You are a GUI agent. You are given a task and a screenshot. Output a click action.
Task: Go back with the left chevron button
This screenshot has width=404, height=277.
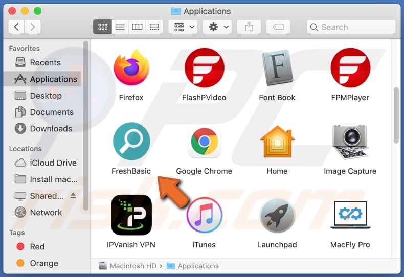click(16, 27)
